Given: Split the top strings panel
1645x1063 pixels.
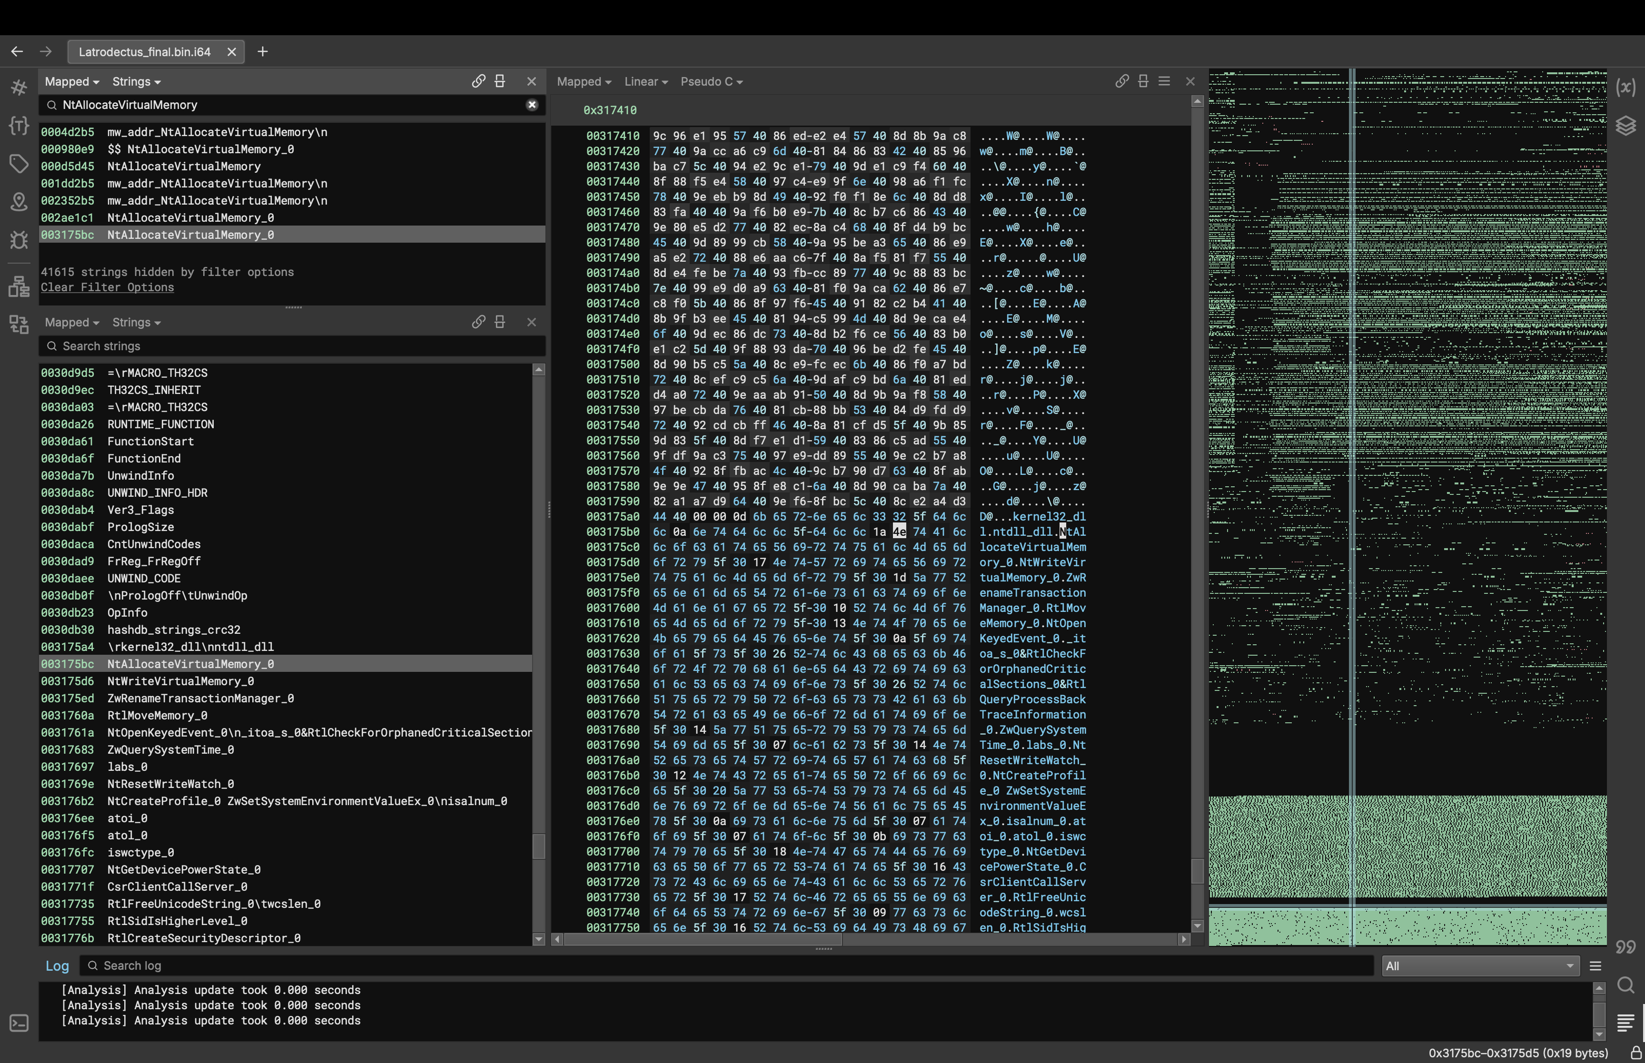Looking at the screenshot, I should point(500,81).
